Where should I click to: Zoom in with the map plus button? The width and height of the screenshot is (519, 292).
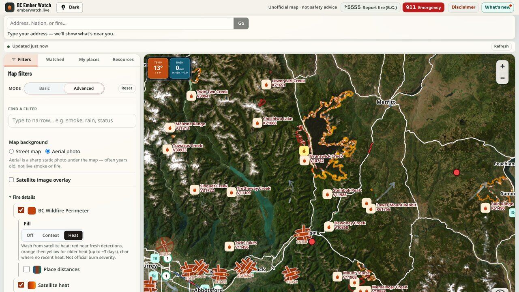pyautogui.click(x=502, y=66)
